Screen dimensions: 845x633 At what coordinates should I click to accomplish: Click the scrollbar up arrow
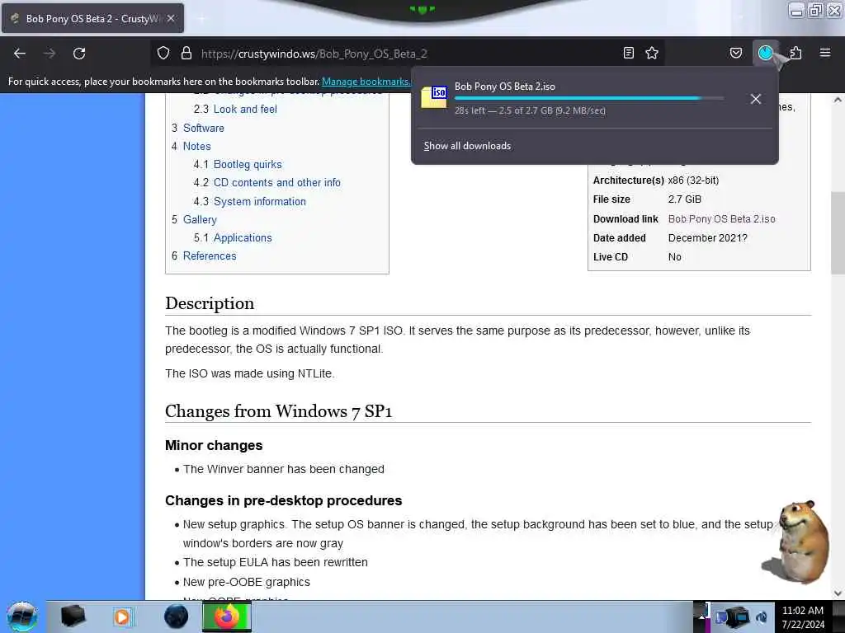coord(838,100)
